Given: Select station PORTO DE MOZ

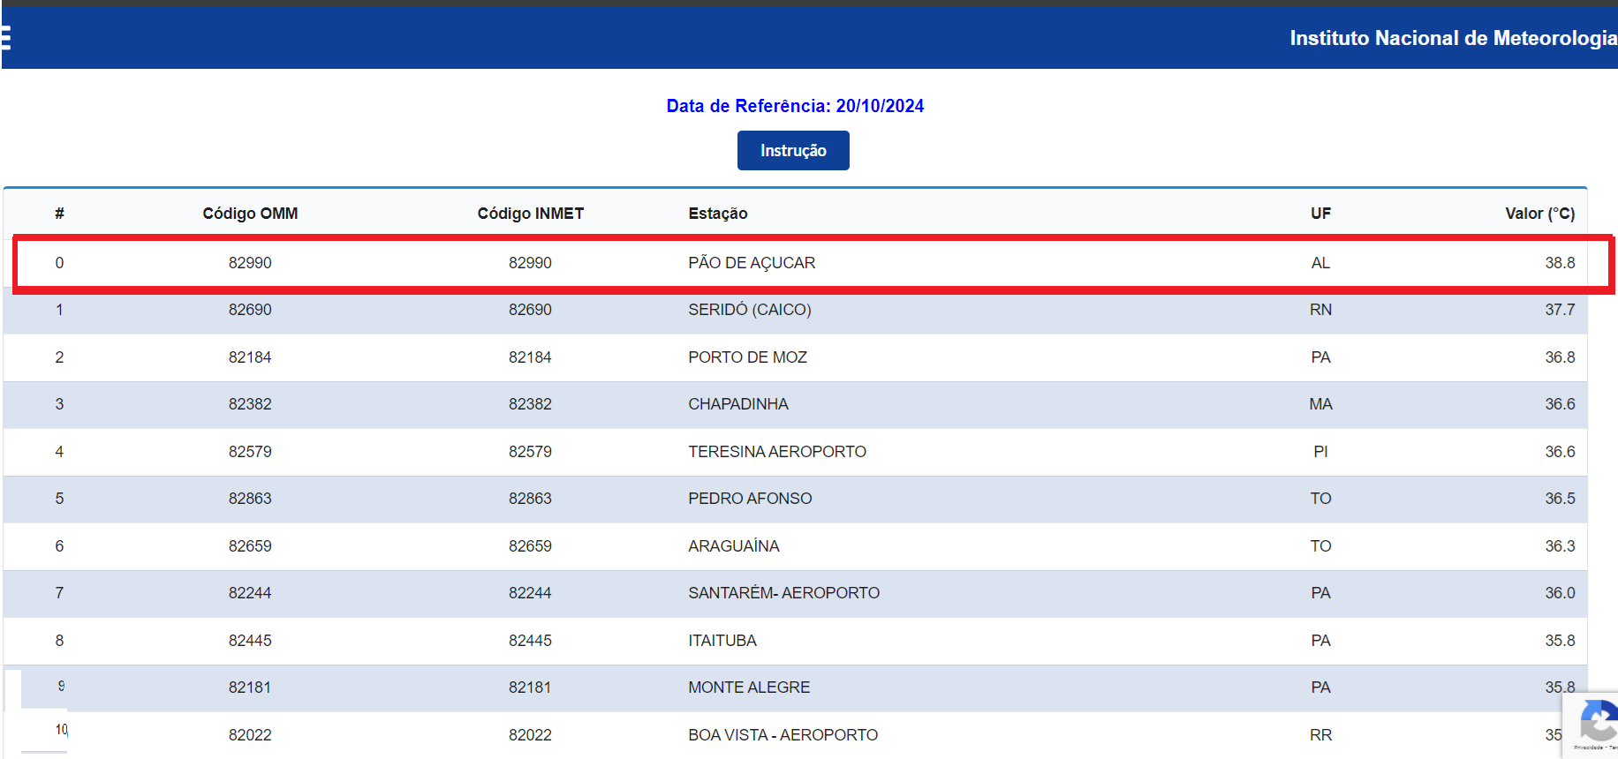Looking at the screenshot, I should tap(747, 357).
